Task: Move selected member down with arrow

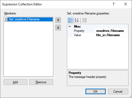Action: [58, 28]
